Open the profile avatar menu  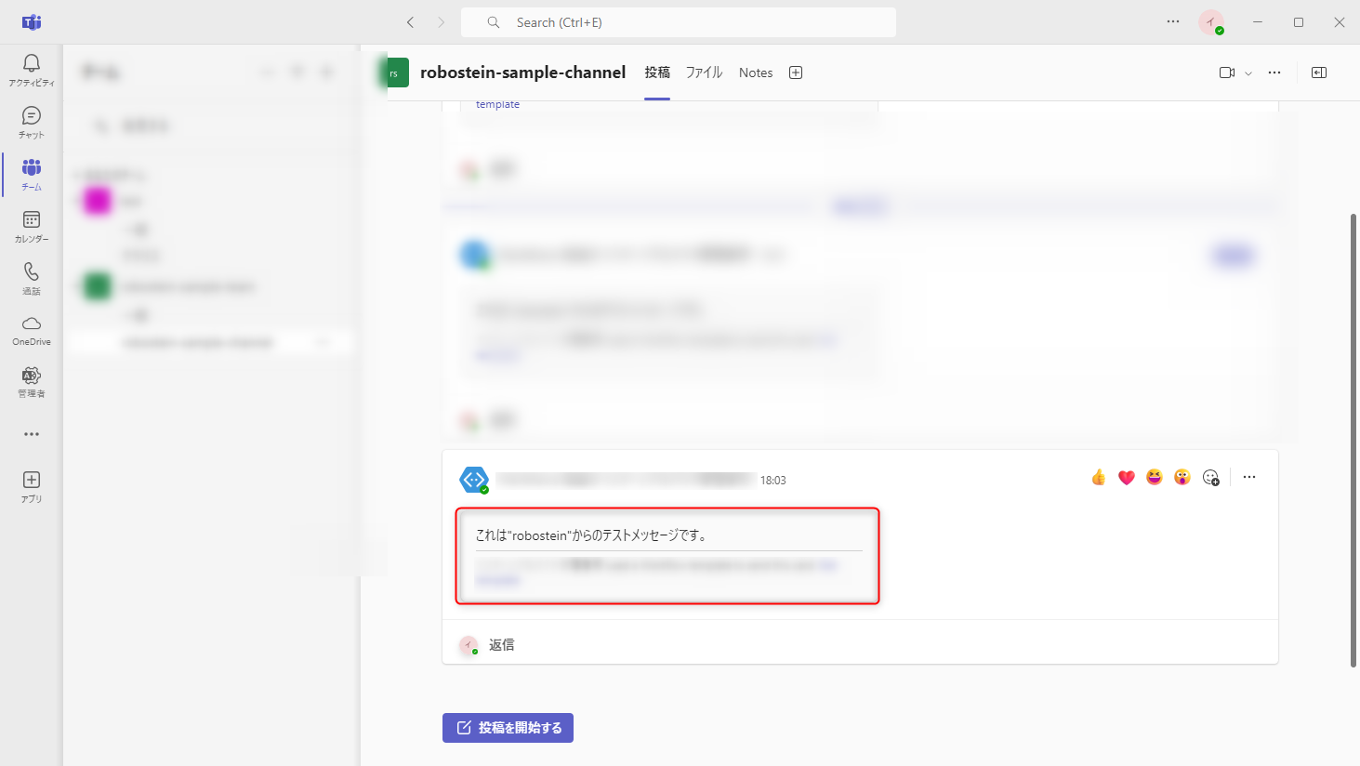click(x=1211, y=22)
